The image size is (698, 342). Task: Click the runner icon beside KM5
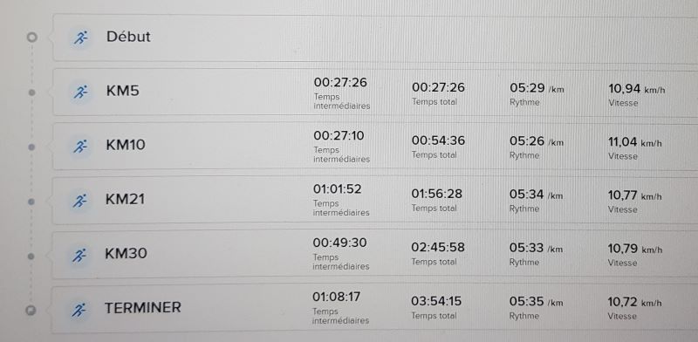(80, 92)
